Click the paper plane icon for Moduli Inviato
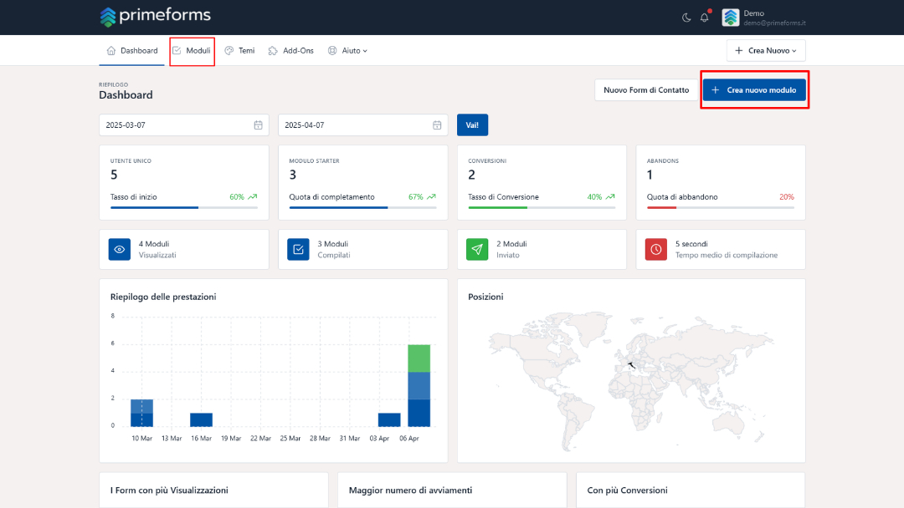Screen dimensions: 904x508 [x=477, y=249]
